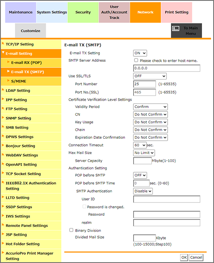
Task: Open E-mail RX (POP) page
Action: pos(31,63)
